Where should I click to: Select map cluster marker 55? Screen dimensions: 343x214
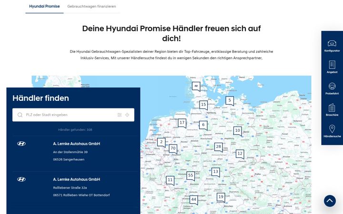(191, 176)
